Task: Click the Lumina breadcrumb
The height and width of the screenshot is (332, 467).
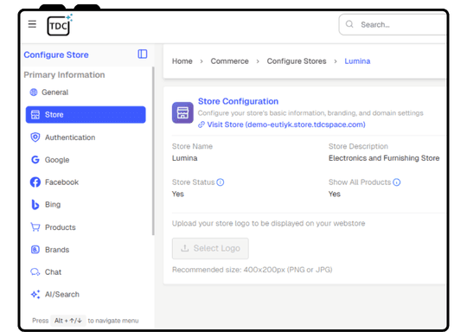Action: click(357, 61)
